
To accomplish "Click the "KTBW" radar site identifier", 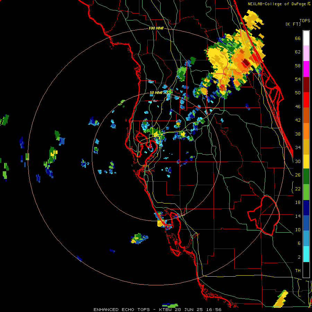I will tap(166, 310).
